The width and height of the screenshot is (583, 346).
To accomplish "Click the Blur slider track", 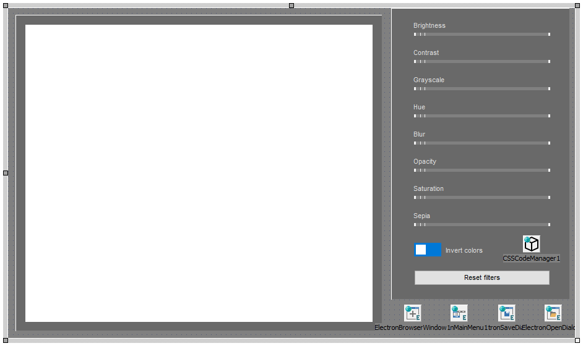I will point(482,143).
